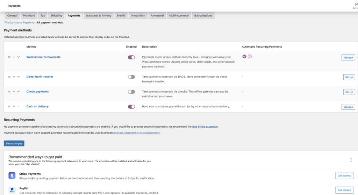Move WooCommerce Payments down with the down arrow
The height and width of the screenshot is (195, 358).
tap(19, 57)
